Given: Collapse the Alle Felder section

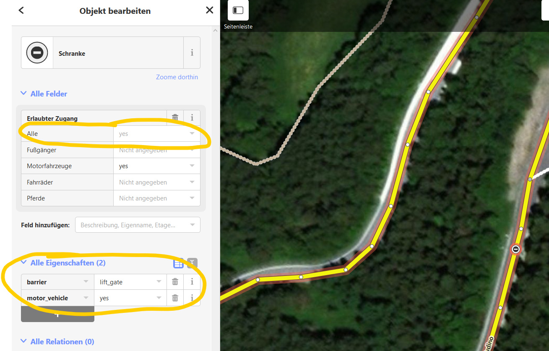Looking at the screenshot, I should 44,94.
